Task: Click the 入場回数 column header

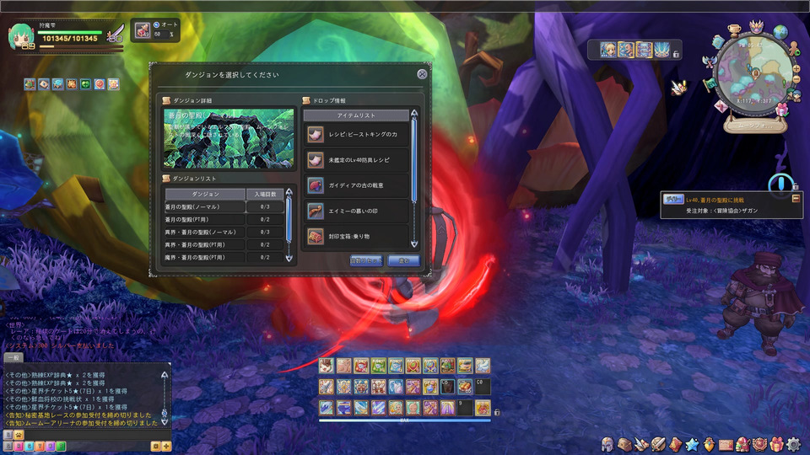Action: [x=265, y=194]
